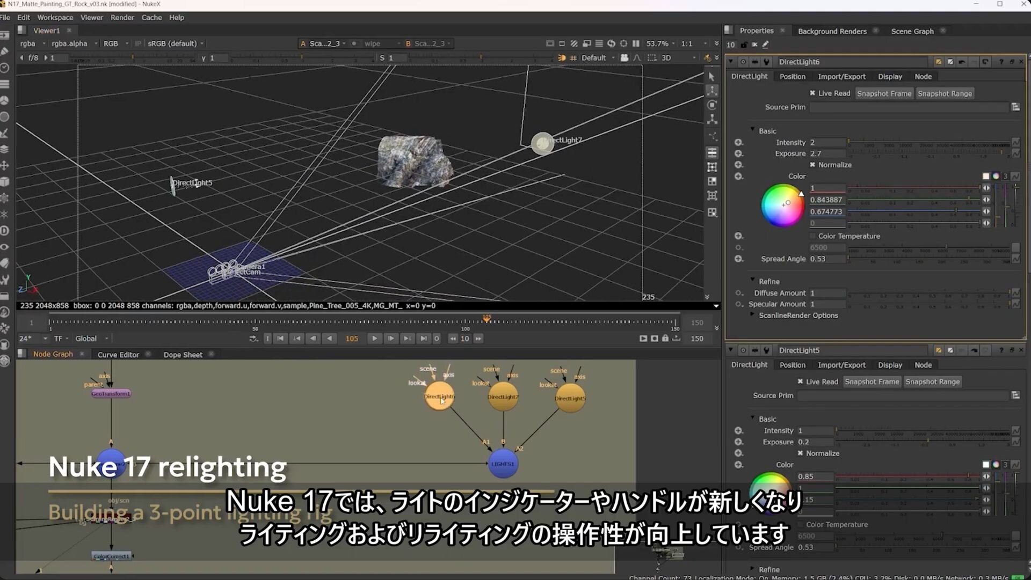1031x580 pixels.
Task: Select the DirectLight6 node in Node Graph
Action: coord(439,397)
